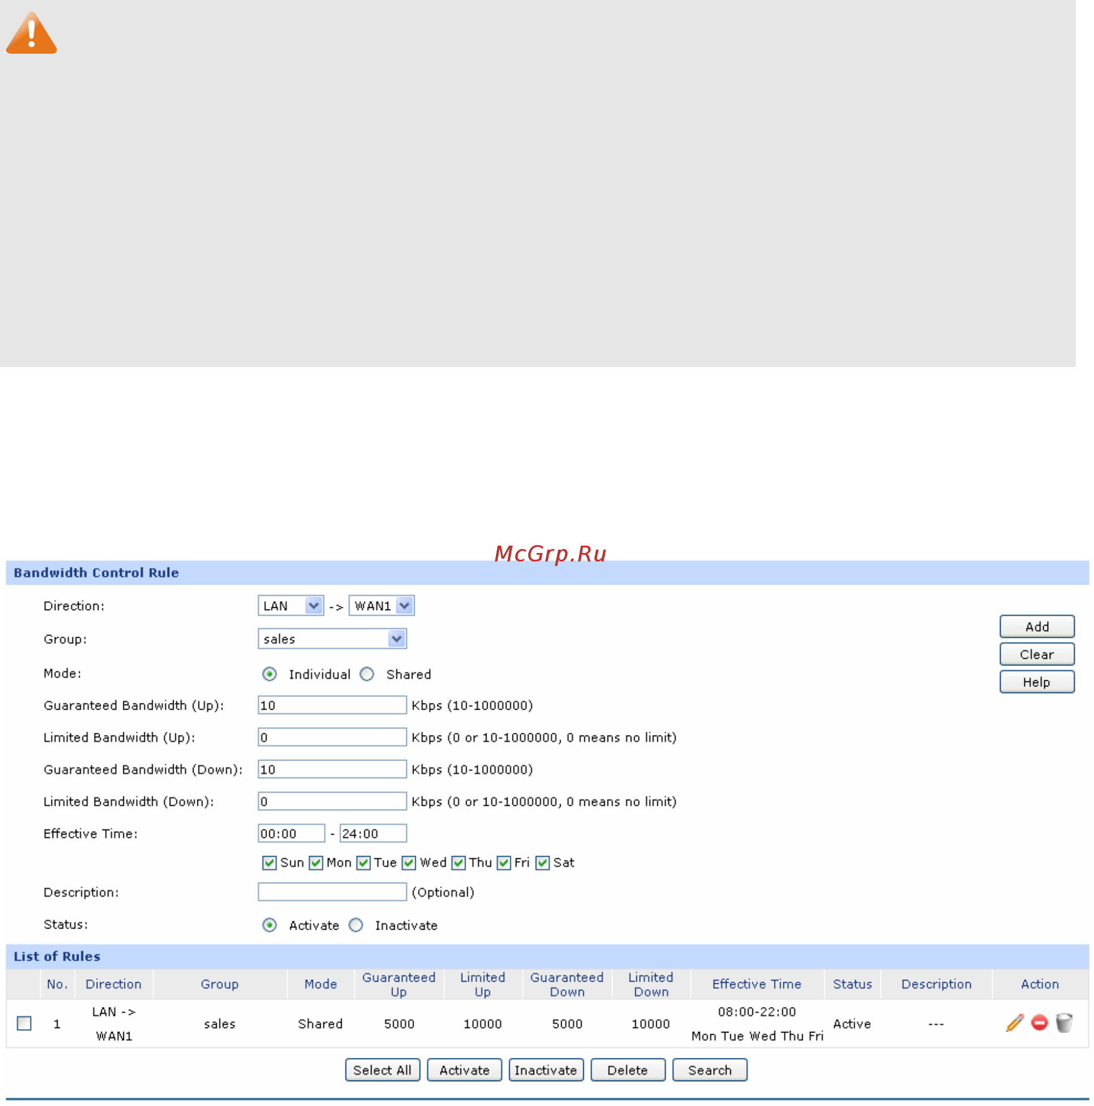Open the LAN direction source dropdown
This screenshot has width=1094, height=1106.
[x=291, y=606]
